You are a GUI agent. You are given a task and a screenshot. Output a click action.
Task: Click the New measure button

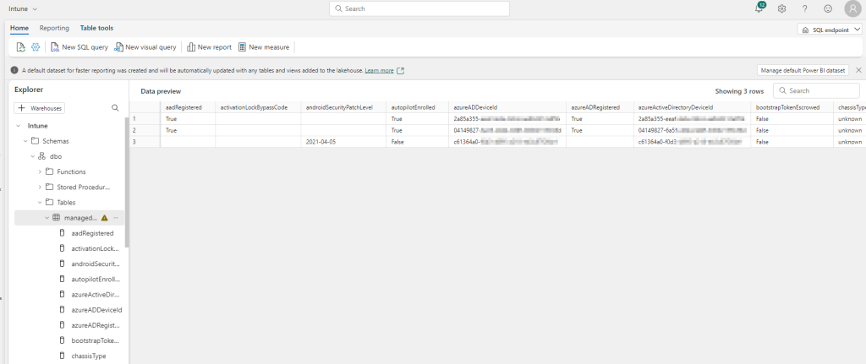(x=263, y=47)
